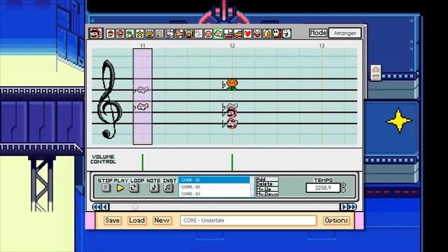Jump to start with double-left arrows

[97, 206]
